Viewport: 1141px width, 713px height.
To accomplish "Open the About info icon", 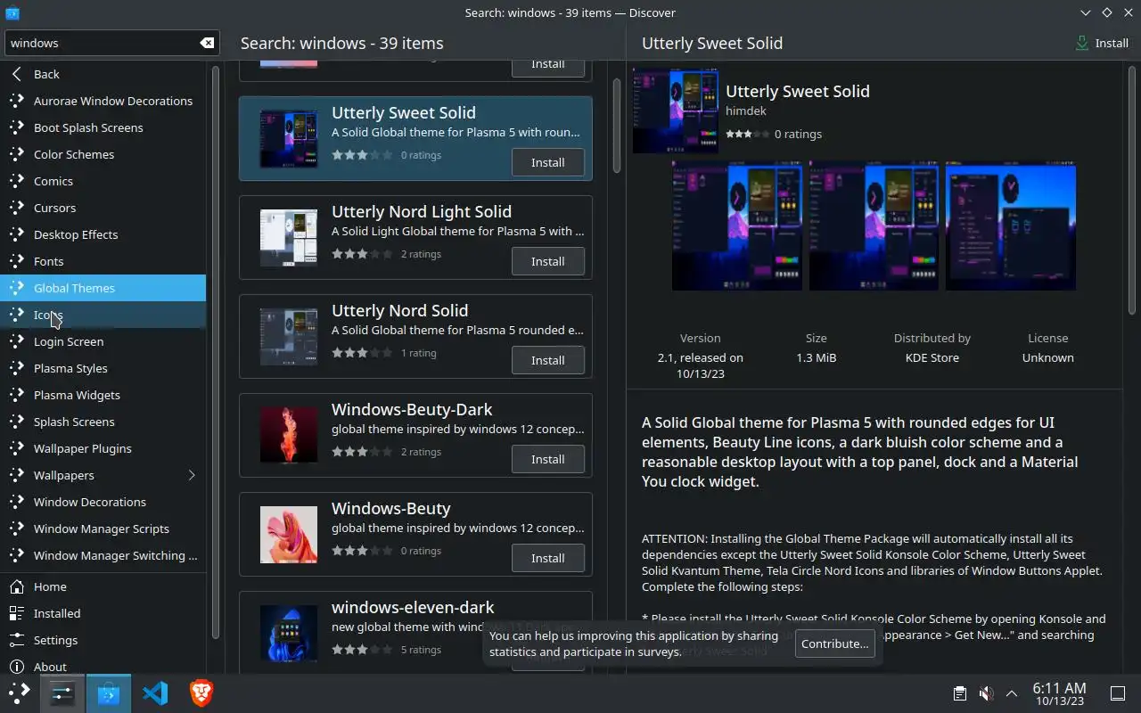I will coord(16,667).
